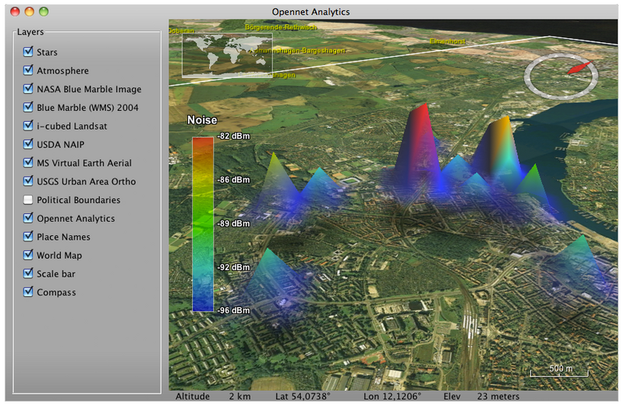Click the Börgerende-Rethwisch place label

(281, 27)
